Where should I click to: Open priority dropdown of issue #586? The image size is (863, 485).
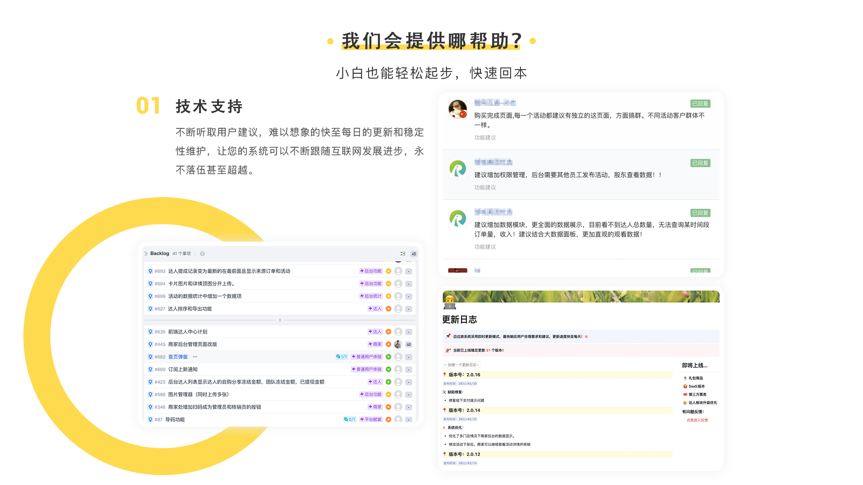[388, 395]
